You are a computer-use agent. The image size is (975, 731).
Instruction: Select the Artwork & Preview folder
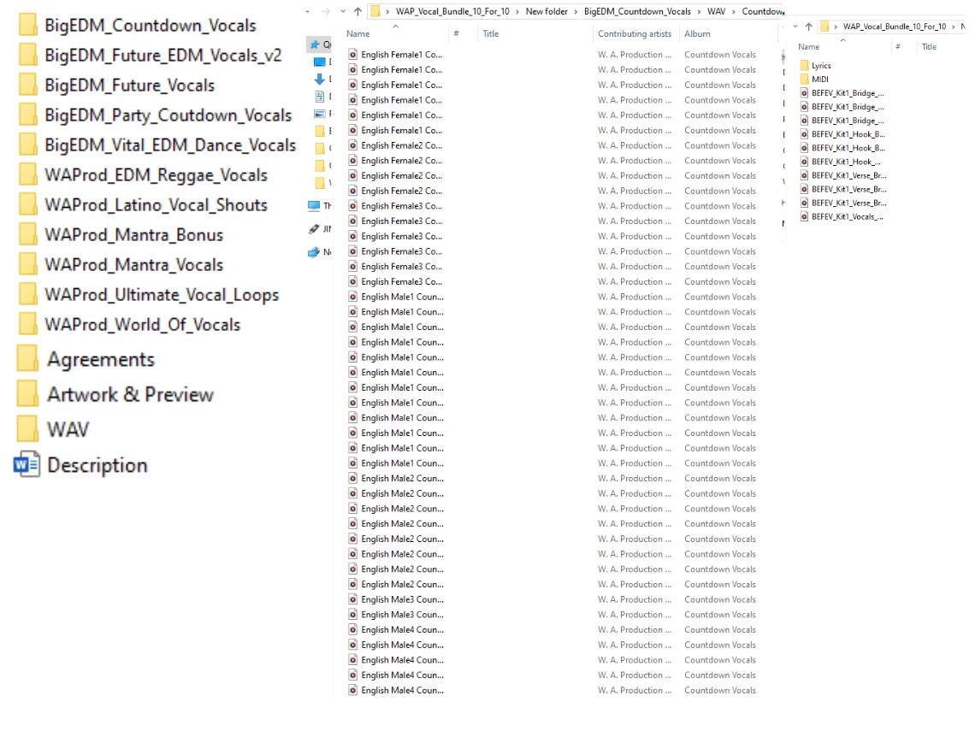pos(130,395)
